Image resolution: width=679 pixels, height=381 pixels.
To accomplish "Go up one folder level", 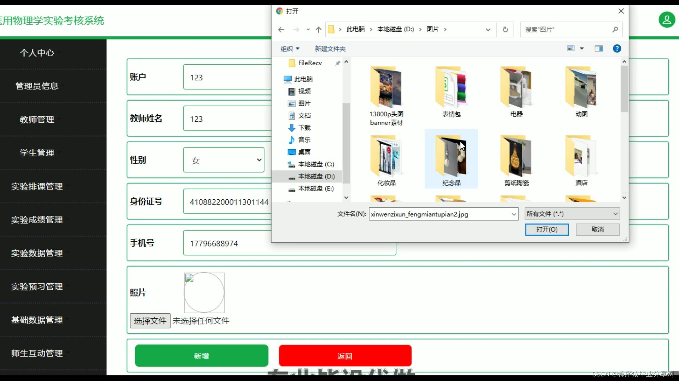I will 318,30.
